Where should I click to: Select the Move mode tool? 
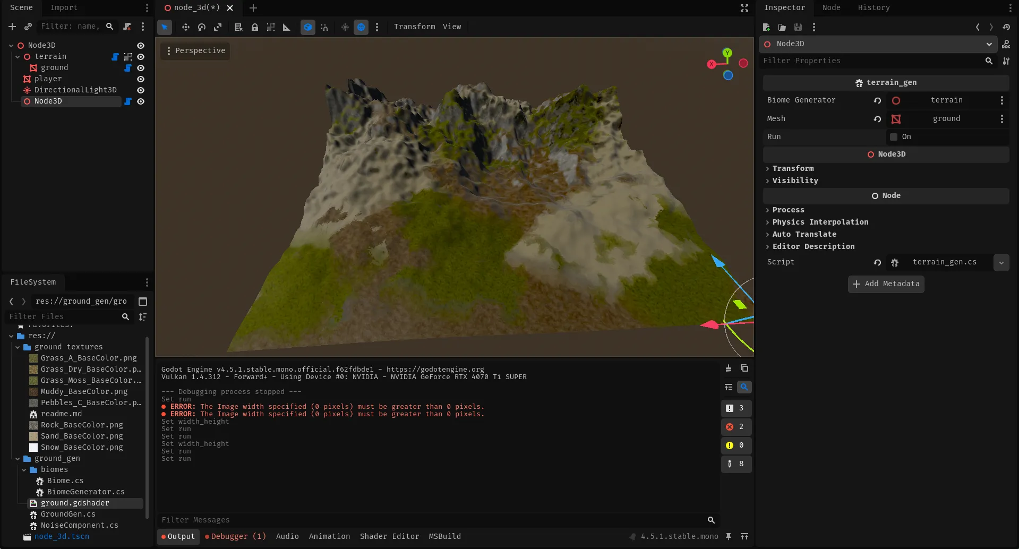click(x=185, y=27)
